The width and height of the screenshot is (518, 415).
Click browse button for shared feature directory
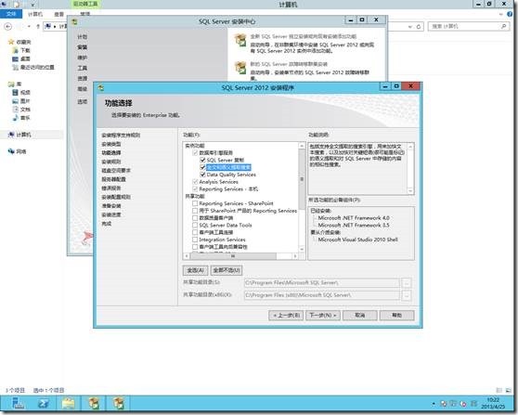click(407, 283)
